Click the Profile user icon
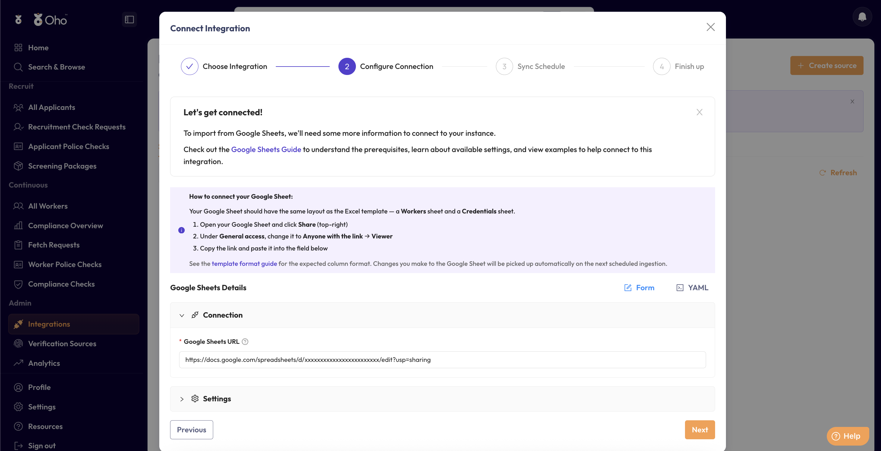Screen dimensions: 881x451 18,387
